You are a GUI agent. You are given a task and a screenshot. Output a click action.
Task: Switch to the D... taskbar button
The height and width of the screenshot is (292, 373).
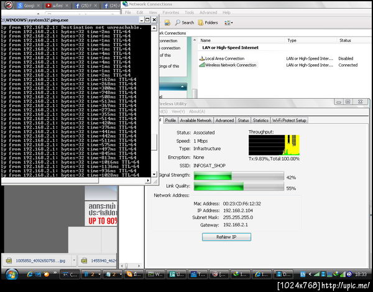tap(283, 275)
